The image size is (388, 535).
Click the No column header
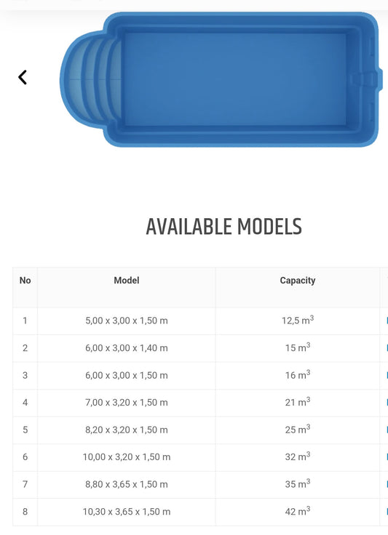(x=25, y=281)
